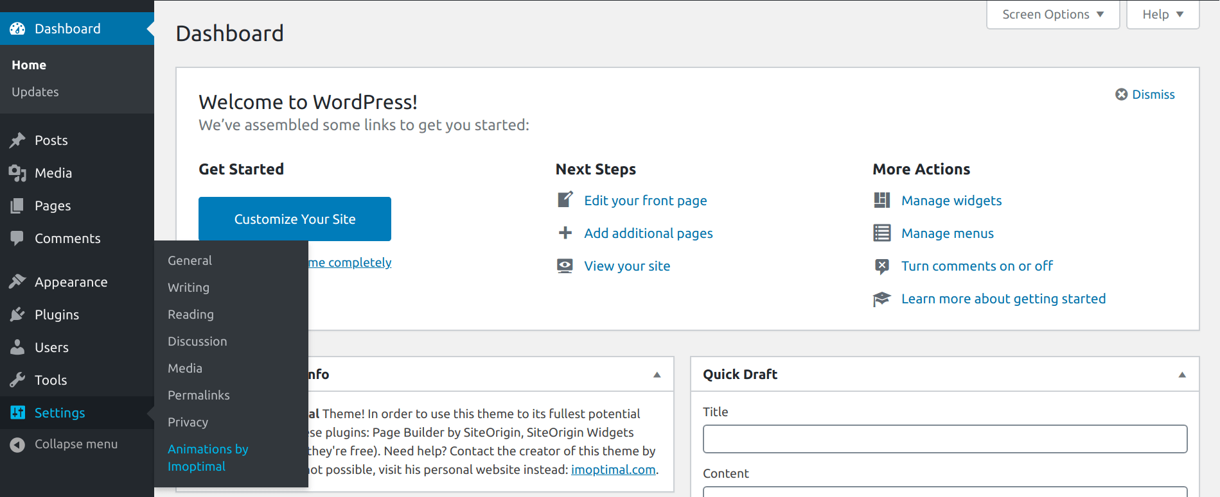Click the Tools wrench icon
This screenshot has height=497, width=1220.
(x=17, y=380)
